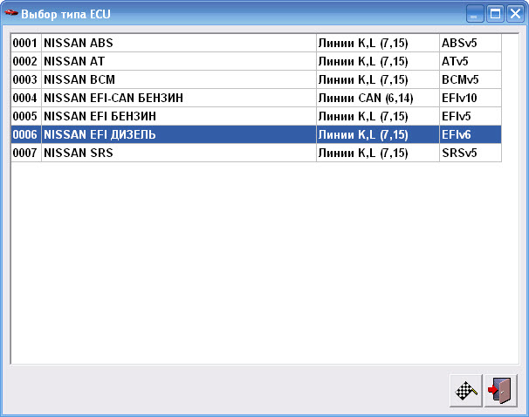Click Линии K,L cell in SRS row
Viewport: 529px width, 417px height.
click(x=378, y=153)
